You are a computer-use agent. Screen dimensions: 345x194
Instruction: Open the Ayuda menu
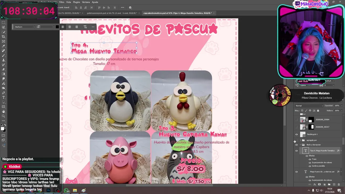[95, 2]
